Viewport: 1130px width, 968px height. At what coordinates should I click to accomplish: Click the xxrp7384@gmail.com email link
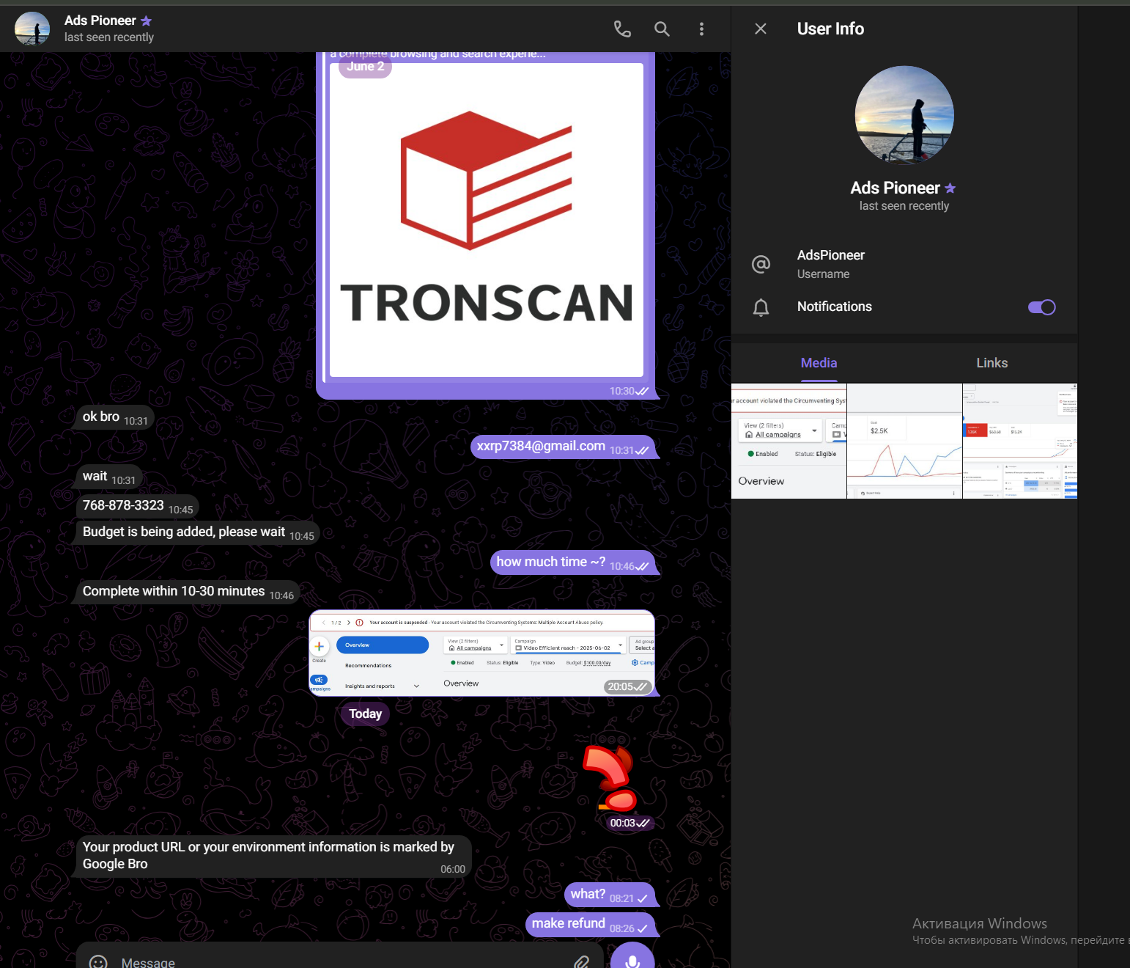[541, 446]
